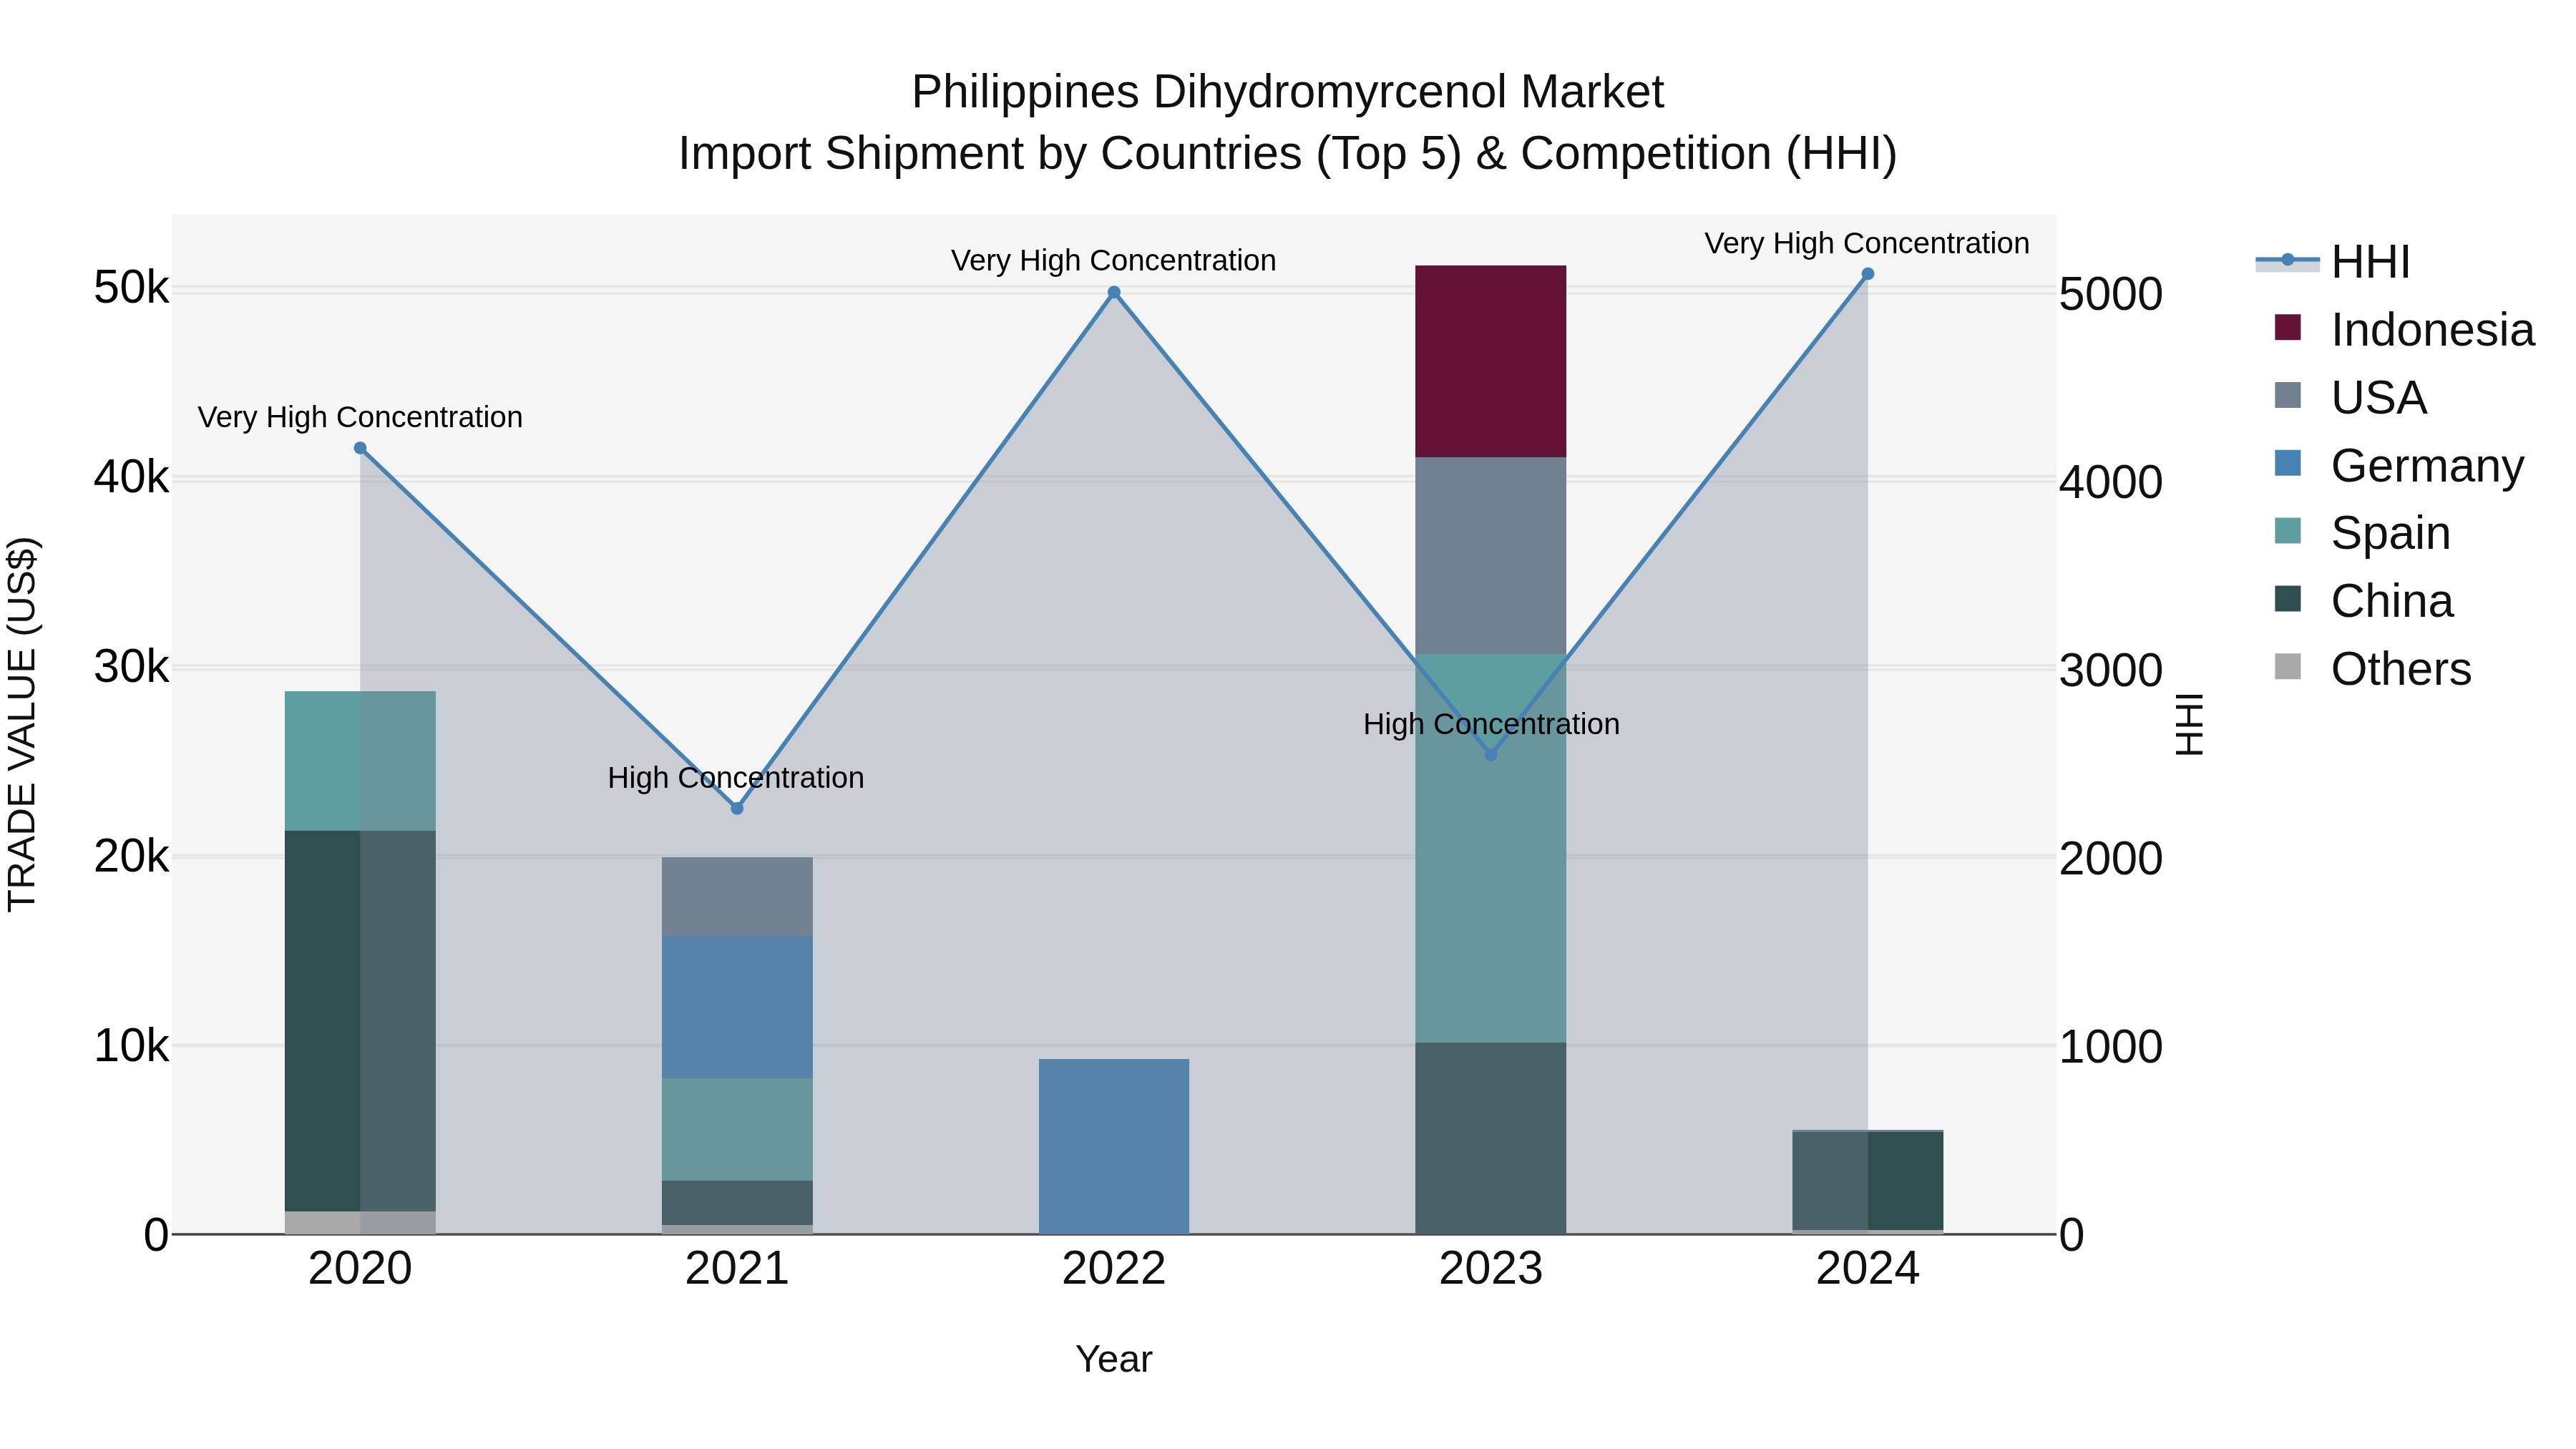Click the 2024 HHI data point
The width and height of the screenshot is (2576, 1449).
[x=1867, y=274]
